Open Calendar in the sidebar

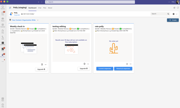pos(3,25)
